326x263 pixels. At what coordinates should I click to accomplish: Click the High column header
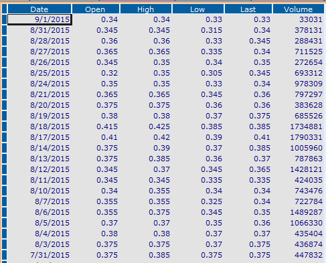click(146, 9)
